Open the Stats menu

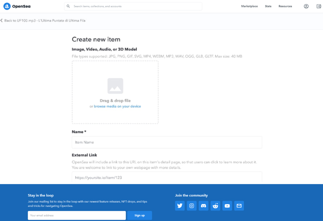click(x=268, y=6)
